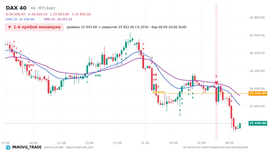The width and height of the screenshot is (271, 152).
Task: Click the orange 25 943.00 price level tag
Action: 258,93
